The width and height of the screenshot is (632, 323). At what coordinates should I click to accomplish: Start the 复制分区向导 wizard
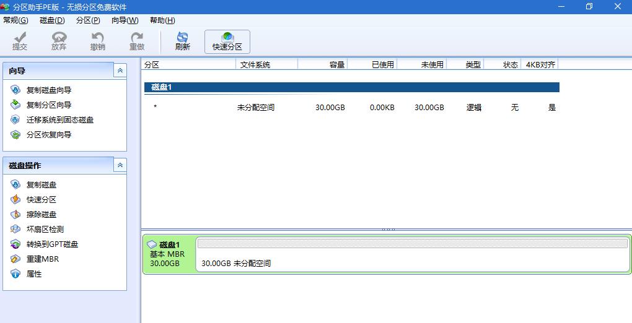point(48,105)
